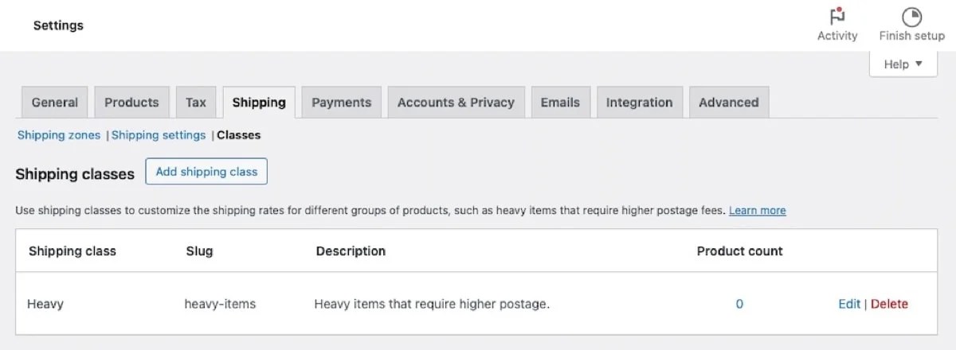Image resolution: width=956 pixels, height=350 pixels.
Task: Select the Advanced tab
Action: (x=728, y=103)
